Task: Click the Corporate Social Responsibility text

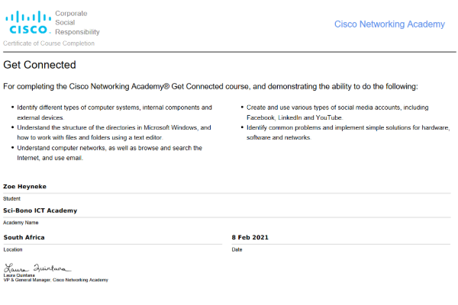Action: pos(76,24)
